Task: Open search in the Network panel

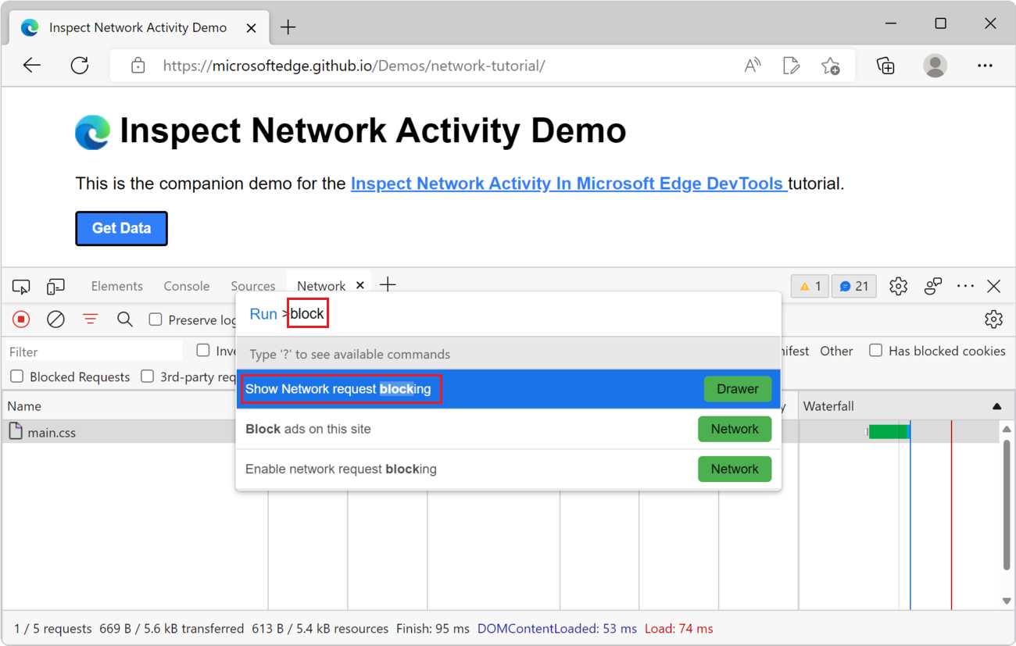Action: tap(125, 319)
